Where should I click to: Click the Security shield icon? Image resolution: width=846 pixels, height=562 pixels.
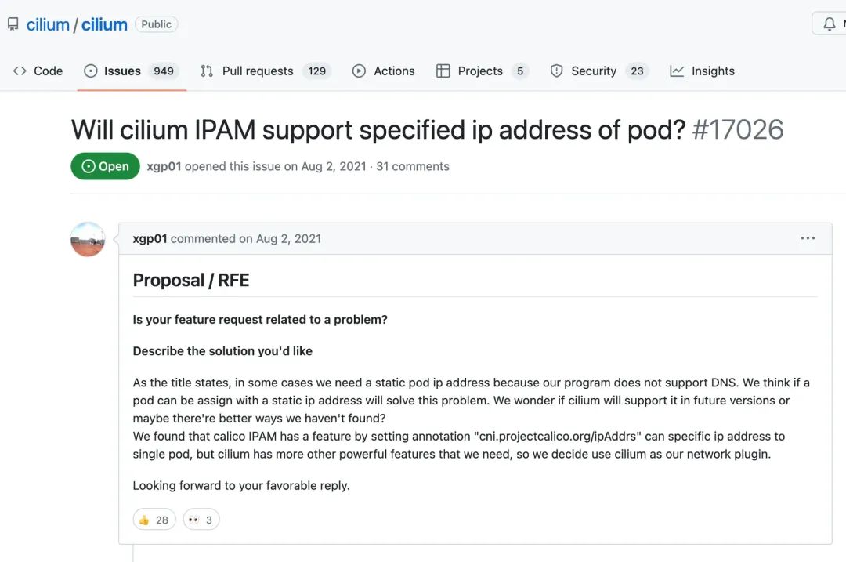[x=556, y=71]
